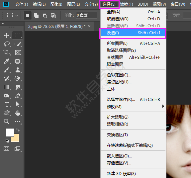Swap foreground and background colors

18,130
